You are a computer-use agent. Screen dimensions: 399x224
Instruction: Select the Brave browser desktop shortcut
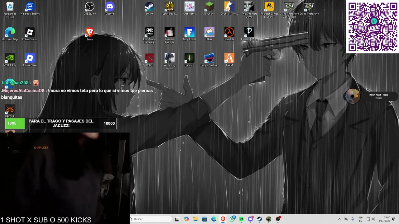point(90,34)
